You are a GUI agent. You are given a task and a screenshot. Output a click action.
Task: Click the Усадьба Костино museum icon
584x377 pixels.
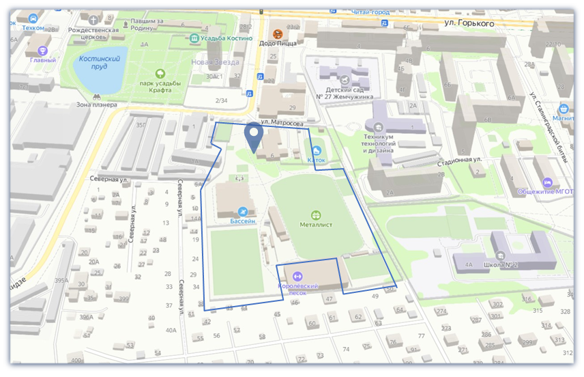pos(195,38)
